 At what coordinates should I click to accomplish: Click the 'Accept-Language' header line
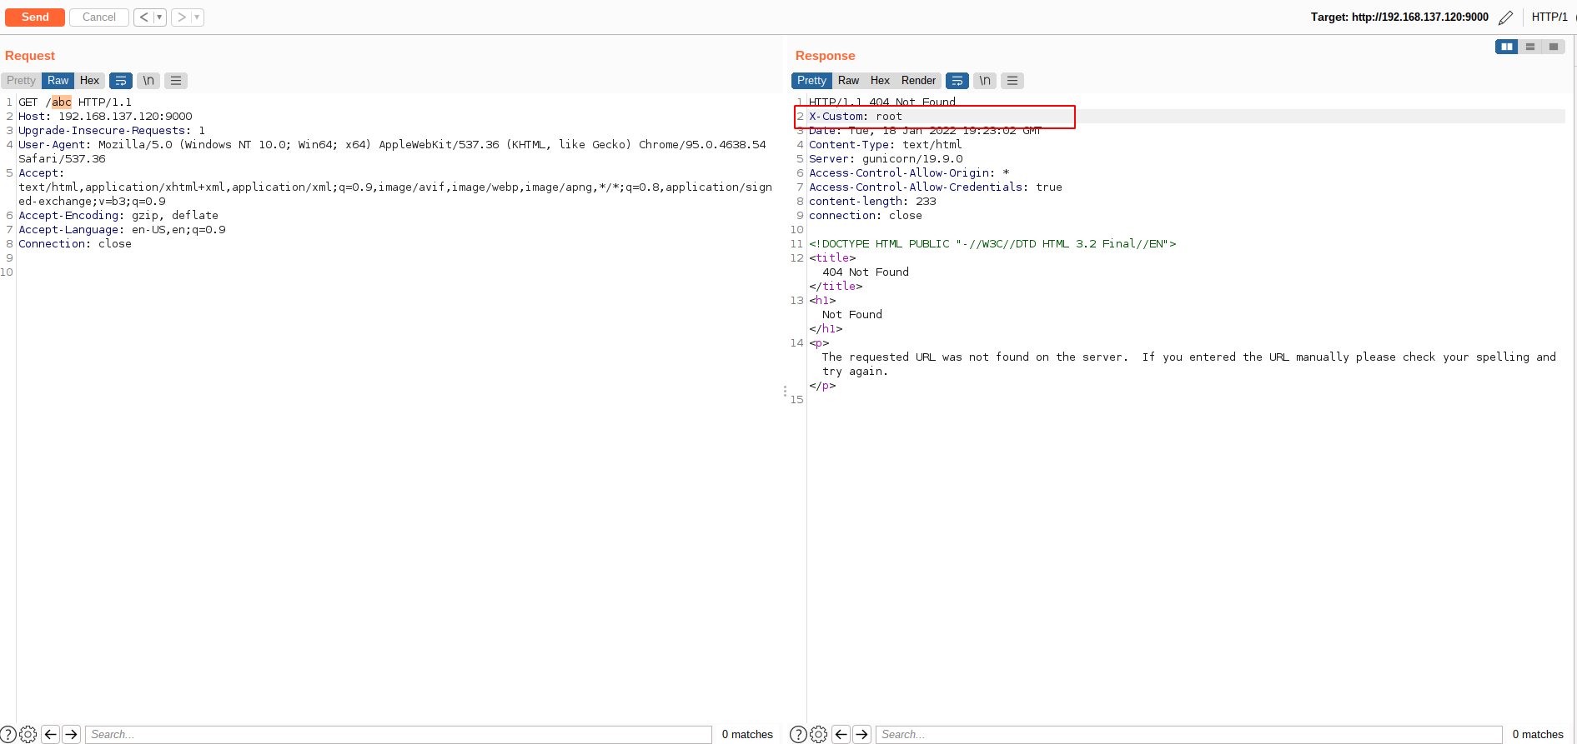point(122,230)
